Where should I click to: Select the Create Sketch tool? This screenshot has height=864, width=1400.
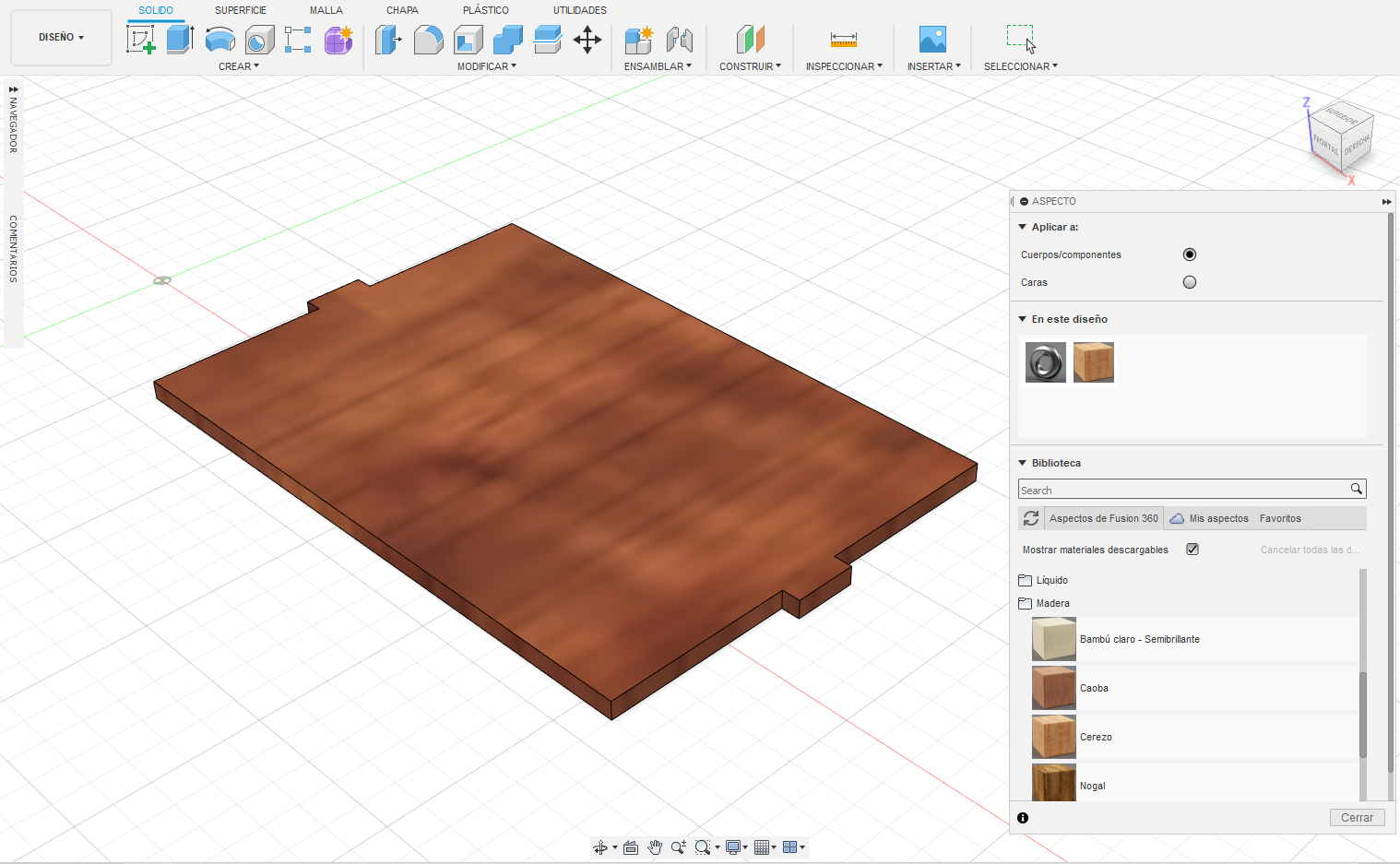(x=141, y=40)
